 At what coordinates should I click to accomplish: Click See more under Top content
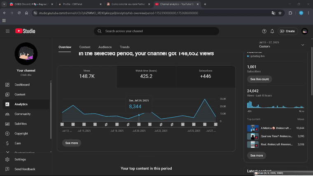[257, 156]
